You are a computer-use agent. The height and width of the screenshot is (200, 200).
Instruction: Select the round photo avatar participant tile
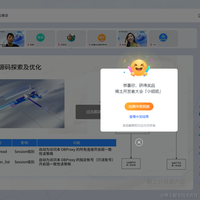click(71, 39)
